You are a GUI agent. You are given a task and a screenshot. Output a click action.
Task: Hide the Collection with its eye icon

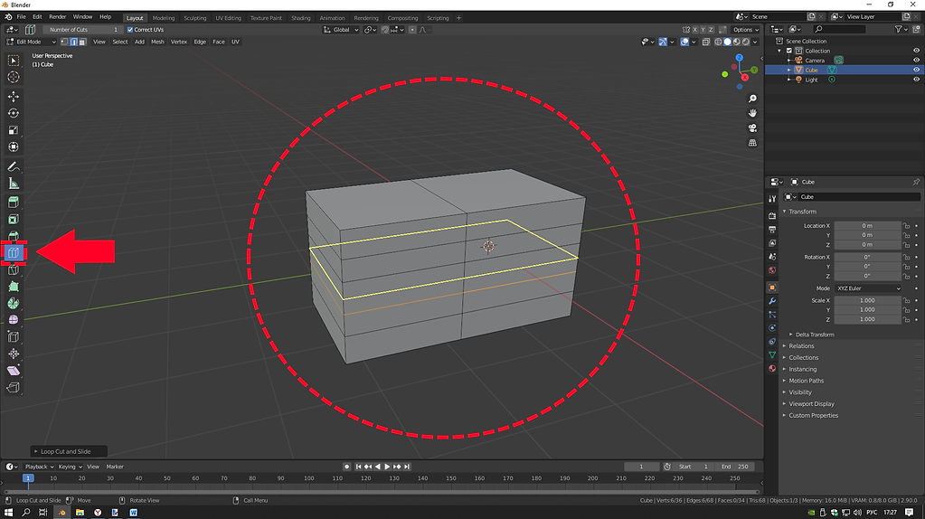(916, 51)
